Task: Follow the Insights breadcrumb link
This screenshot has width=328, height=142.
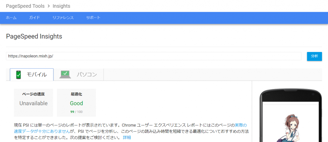Action: (61, 6)
